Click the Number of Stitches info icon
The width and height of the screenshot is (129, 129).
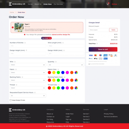pyautogui.click(x=25, y=43)
